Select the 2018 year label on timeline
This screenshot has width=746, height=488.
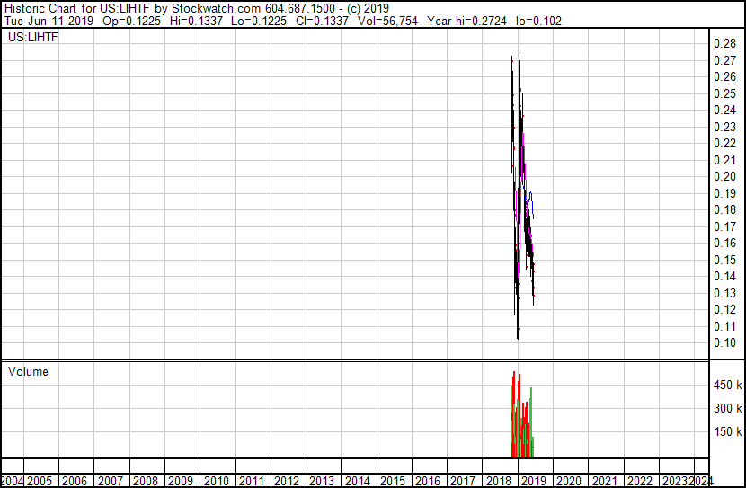point(499,481)
